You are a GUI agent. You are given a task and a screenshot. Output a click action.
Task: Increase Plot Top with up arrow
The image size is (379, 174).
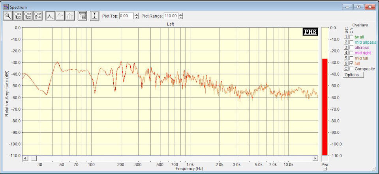(137, 15)
